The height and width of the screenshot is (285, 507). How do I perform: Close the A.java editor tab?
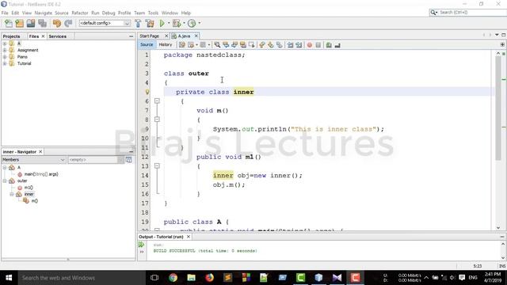pos(196,36)
